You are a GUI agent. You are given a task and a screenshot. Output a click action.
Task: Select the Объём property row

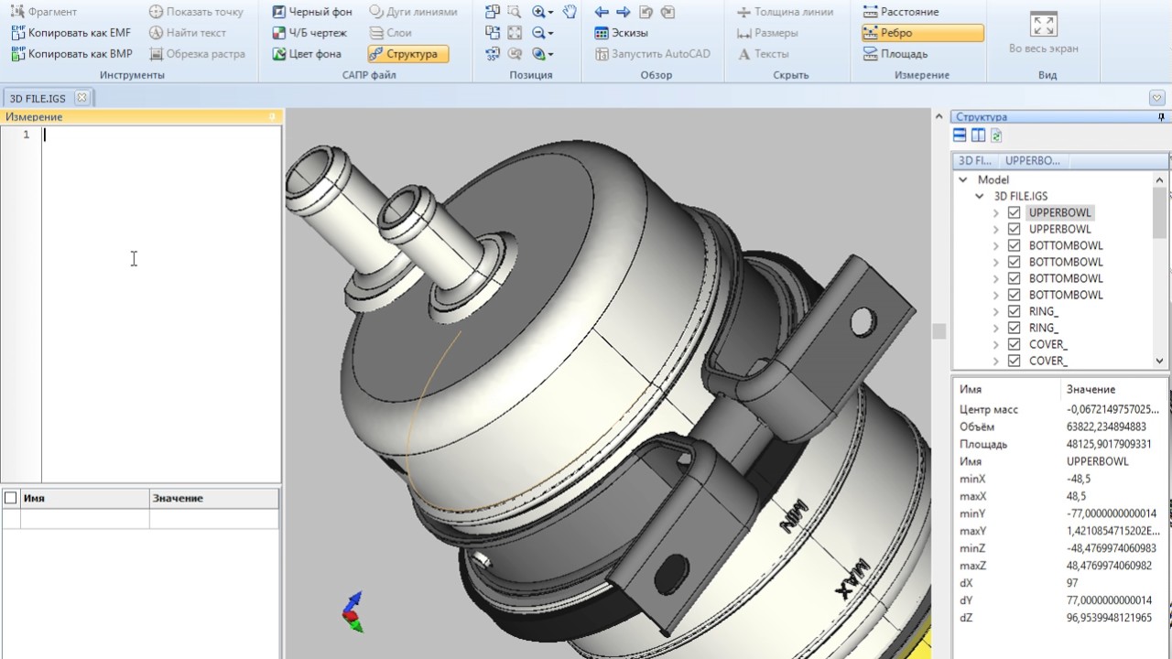[1060, 427]
